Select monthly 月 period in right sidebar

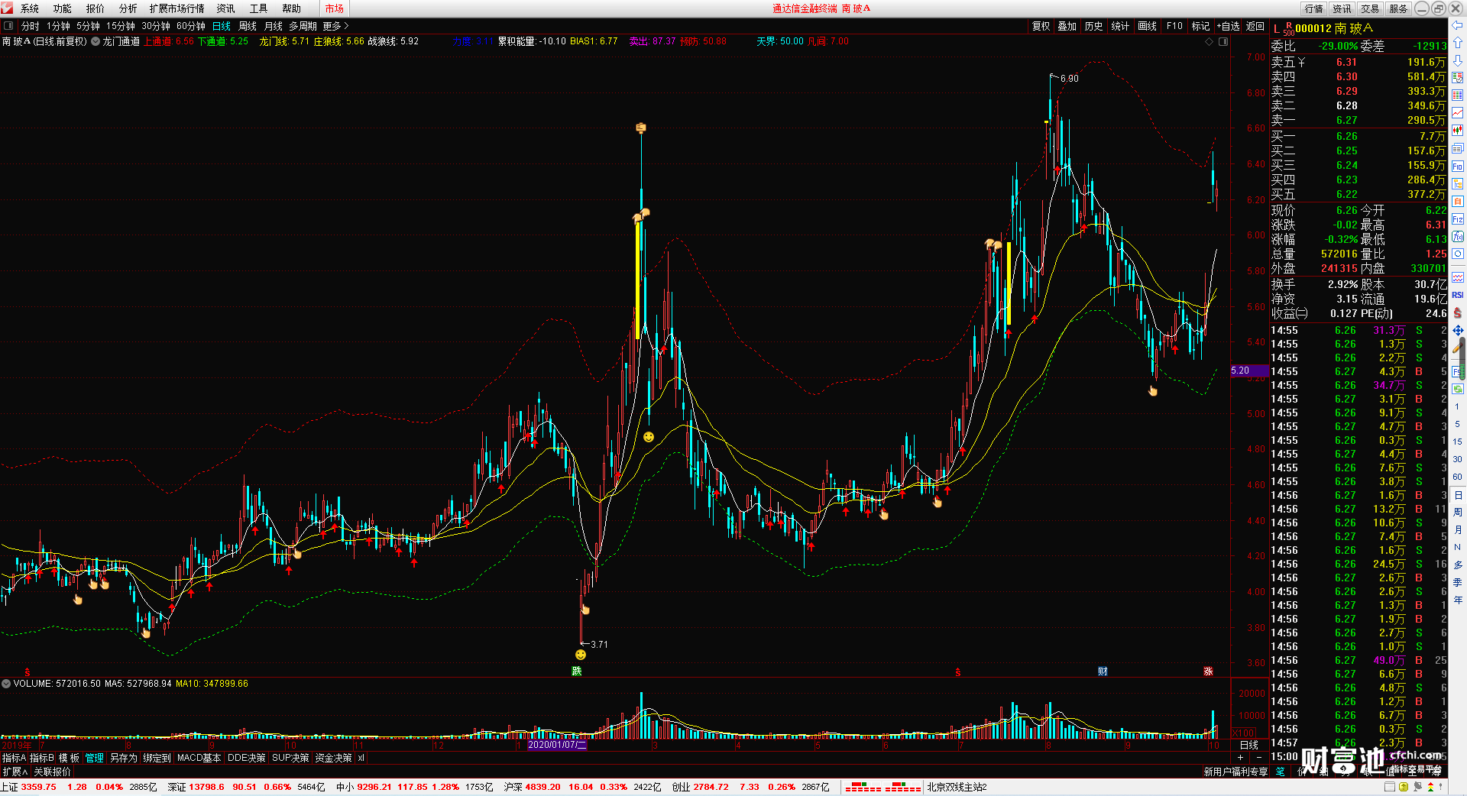click(1457, 529)
